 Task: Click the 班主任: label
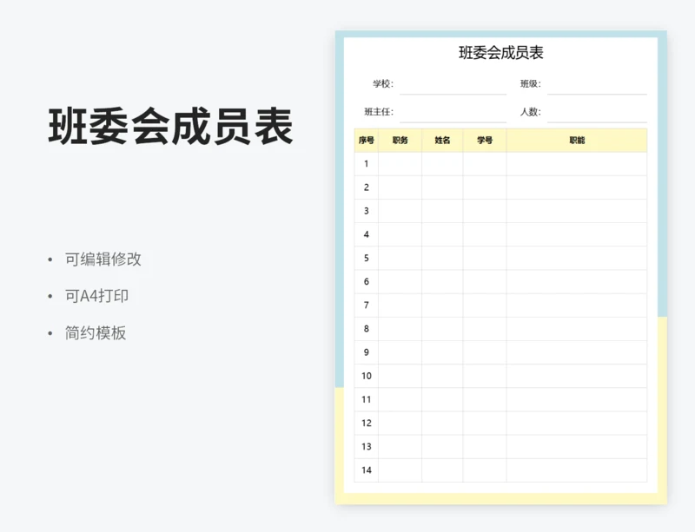[379, 112]
